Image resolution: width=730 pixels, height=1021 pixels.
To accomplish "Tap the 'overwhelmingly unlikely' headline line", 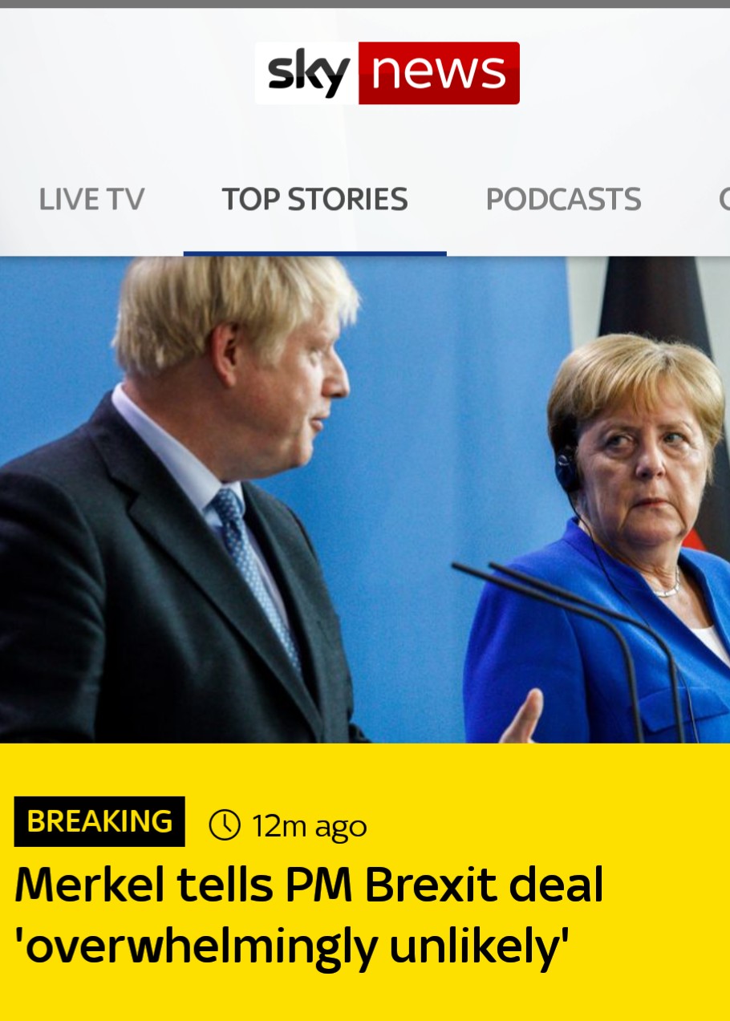I will (292, 948).
